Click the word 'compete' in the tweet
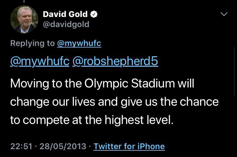237x157 pixels. tap(45, 120)
